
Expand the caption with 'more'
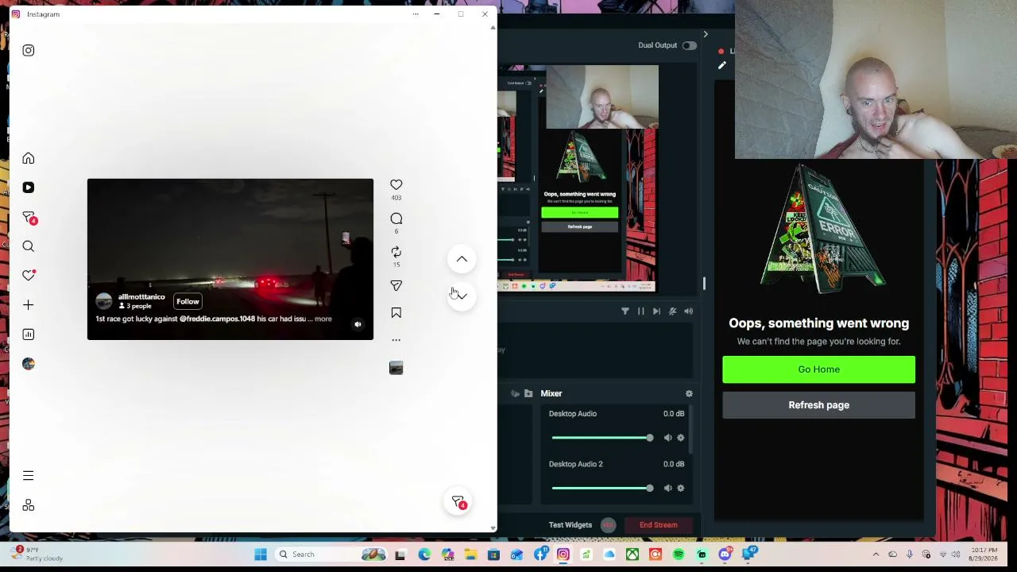coord(323,319)
